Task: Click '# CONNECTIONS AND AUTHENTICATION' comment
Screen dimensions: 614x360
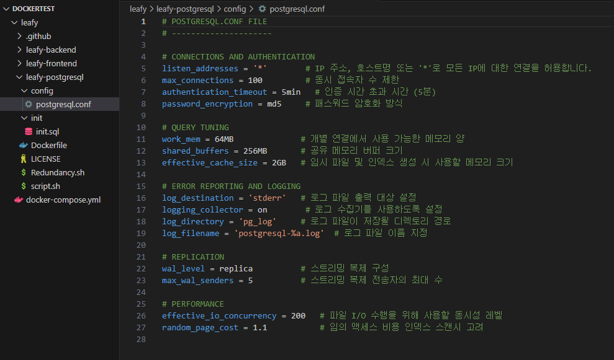Action: [x=238, y=56]
